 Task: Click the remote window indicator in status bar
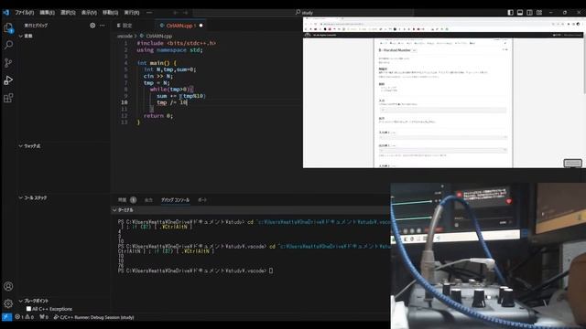(6, 317)
